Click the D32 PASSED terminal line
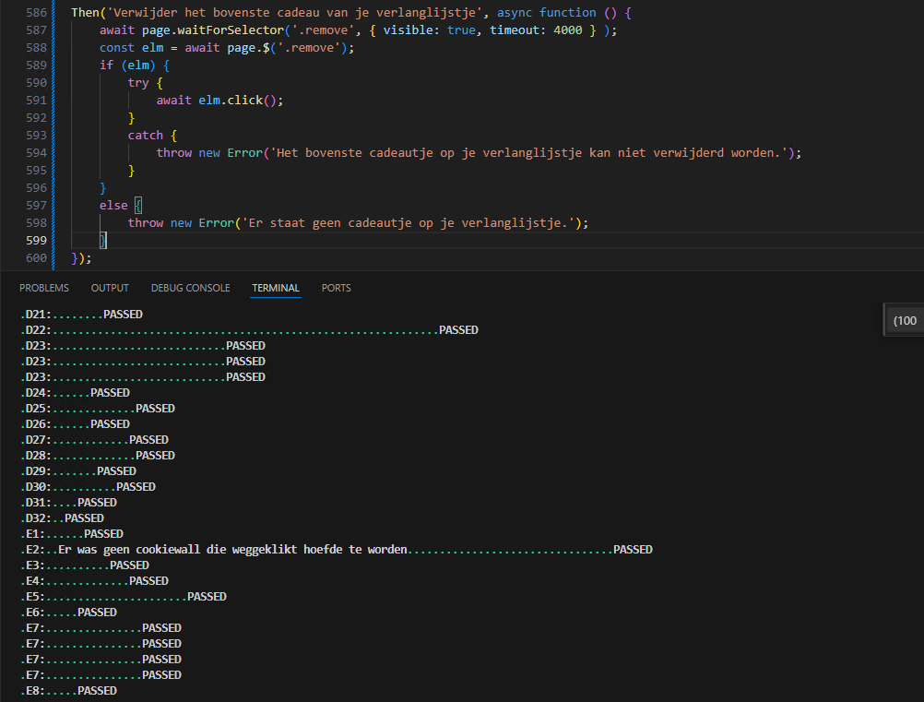The width and height of the screenshot is (924, 702). (x=63, y=518)
